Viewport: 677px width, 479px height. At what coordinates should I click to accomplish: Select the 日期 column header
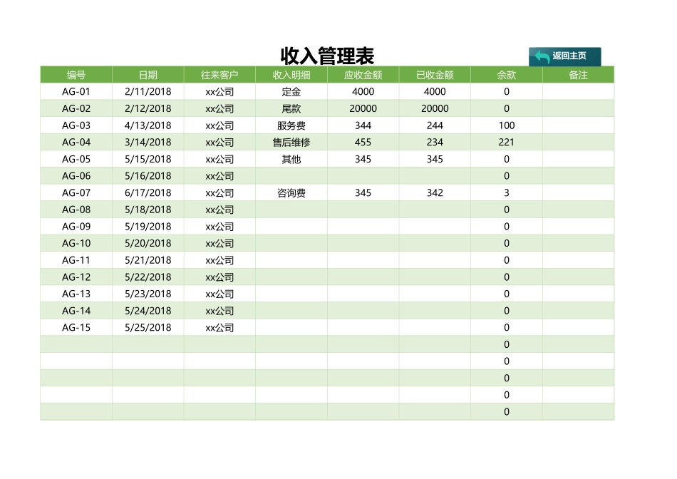tap(148, 75)
